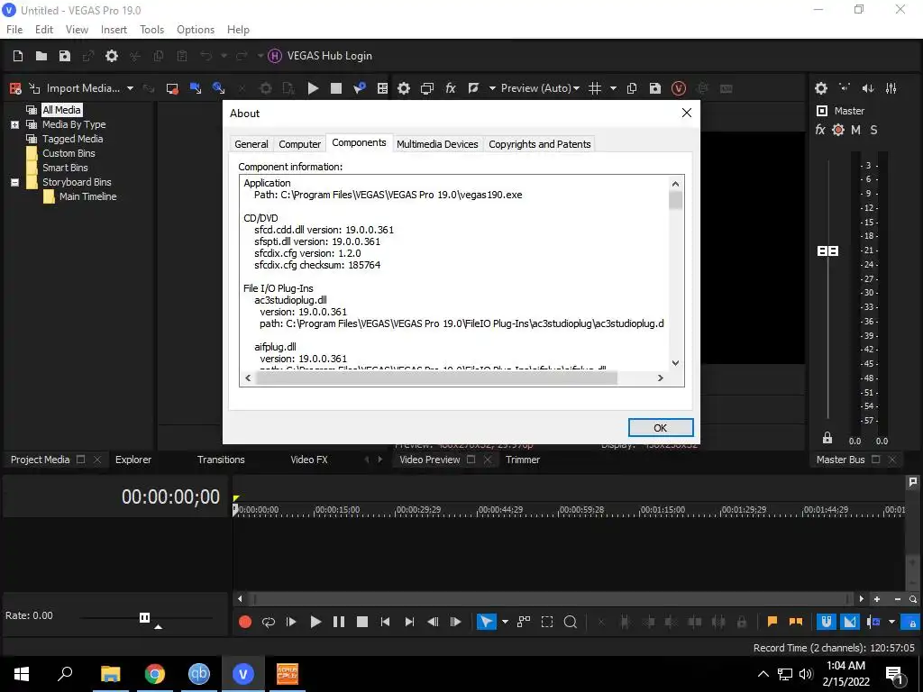Image resolution: width=923 pixels, height=692 pixels.
Task: Click the timeline Record button
Action: 245,622
